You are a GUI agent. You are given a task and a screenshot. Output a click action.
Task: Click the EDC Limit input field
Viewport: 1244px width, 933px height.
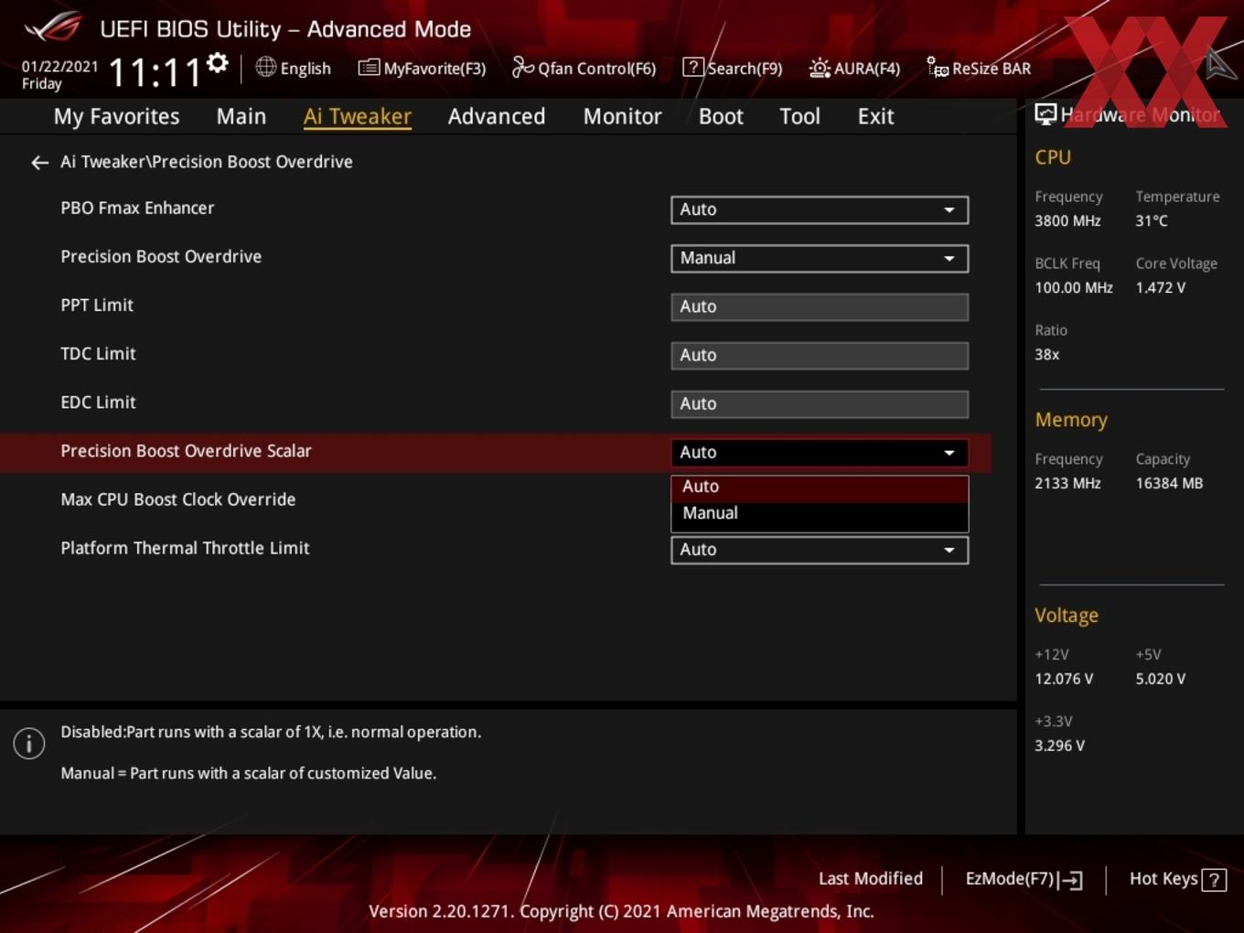click(x=820, y=403)
